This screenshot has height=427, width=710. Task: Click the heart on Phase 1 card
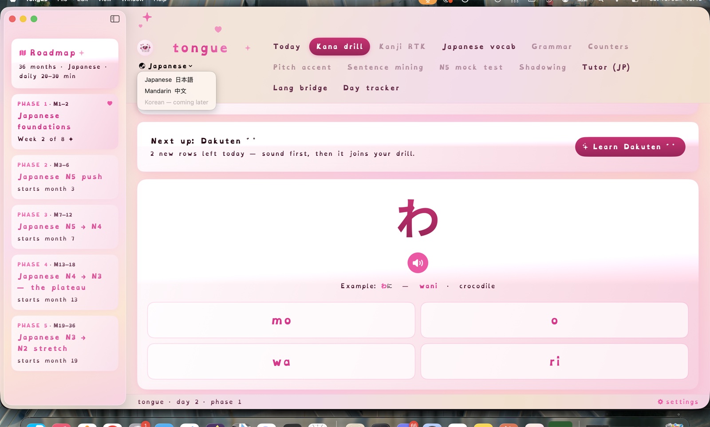(110, 103)
